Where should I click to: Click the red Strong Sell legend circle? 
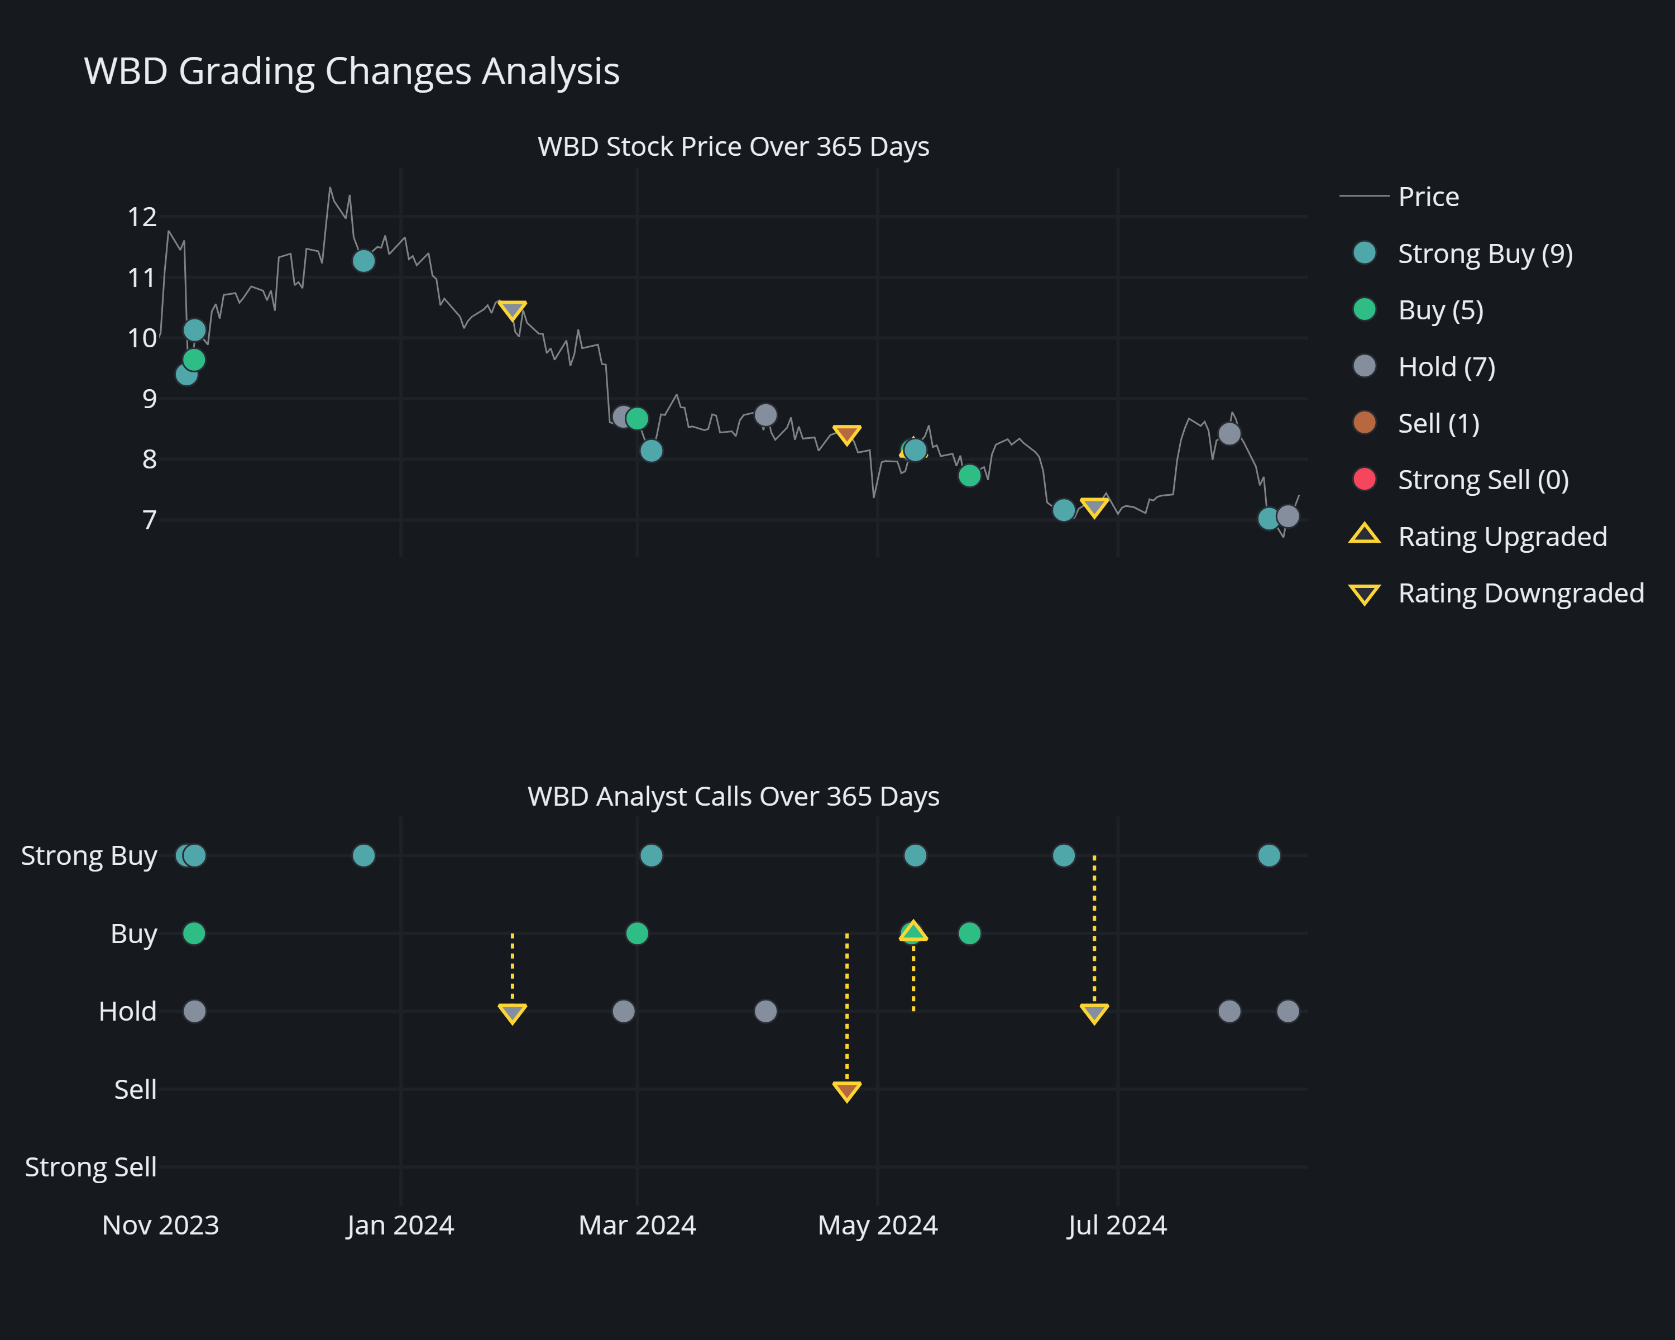(1364, 479)
